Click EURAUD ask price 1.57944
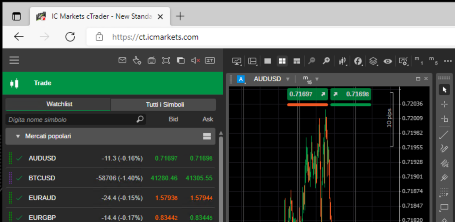 tap(201, 198)
